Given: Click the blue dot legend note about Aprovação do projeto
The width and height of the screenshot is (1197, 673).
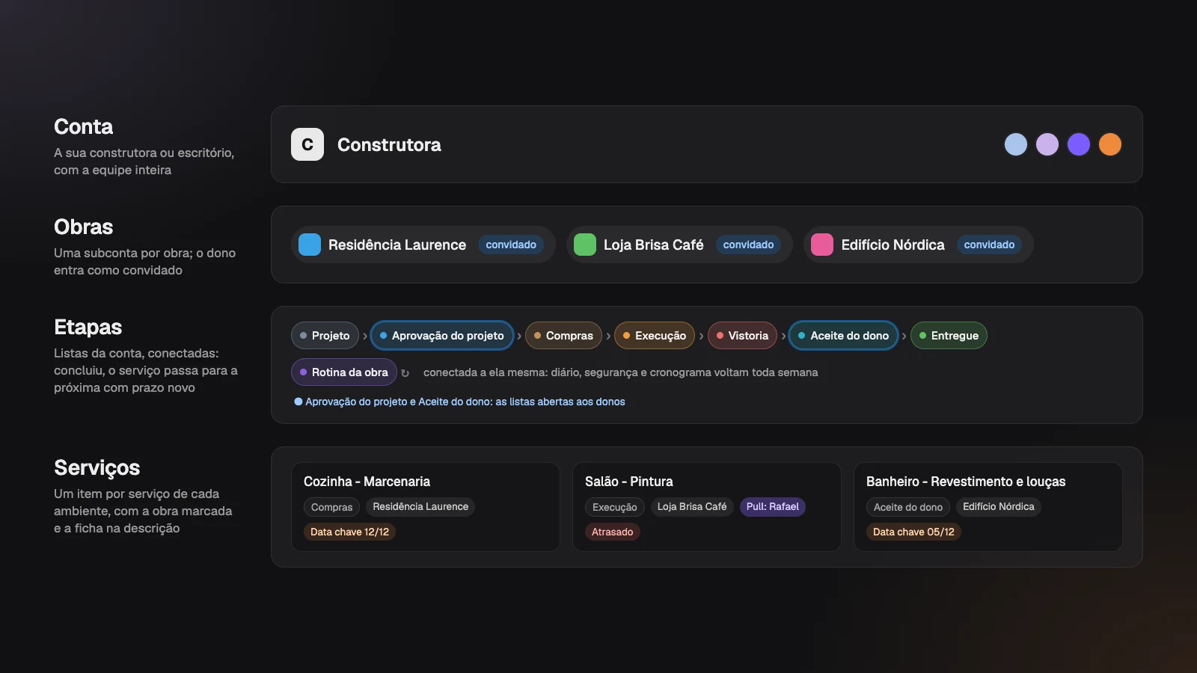Looking at the screenshot, I should pyautogui.click(x=459, y=402).
